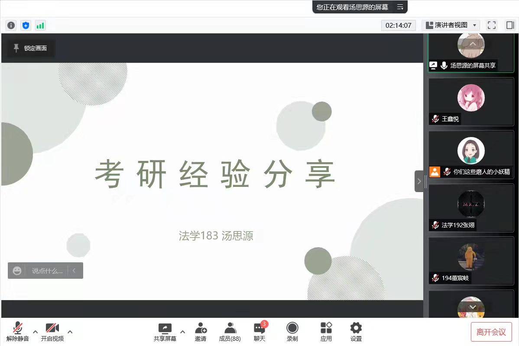Turn on video (开启视频)
The image size is (519, 346).
tap(52, 332)
